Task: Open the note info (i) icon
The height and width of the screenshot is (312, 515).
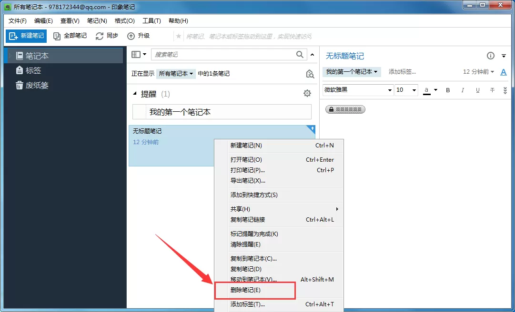Action: point(490,56)
